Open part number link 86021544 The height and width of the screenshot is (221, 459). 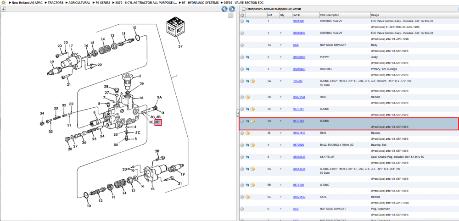(299, 97)
